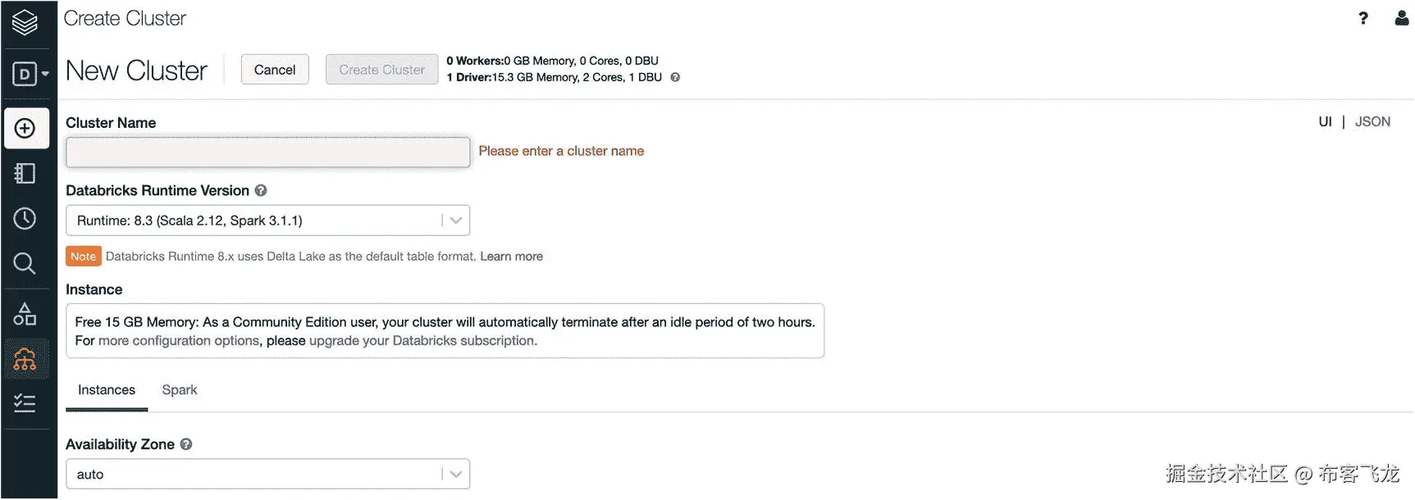
Task: Open the user account profile icon
Action: tap(1402, 18)
